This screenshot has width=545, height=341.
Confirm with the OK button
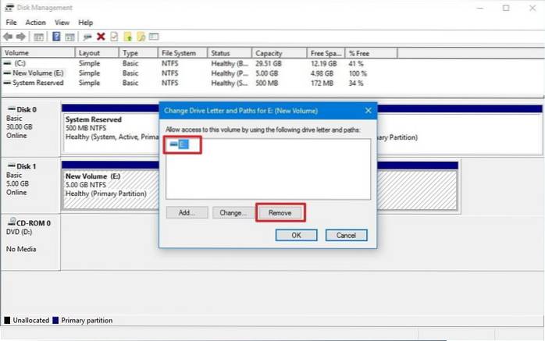coord(298,235)
